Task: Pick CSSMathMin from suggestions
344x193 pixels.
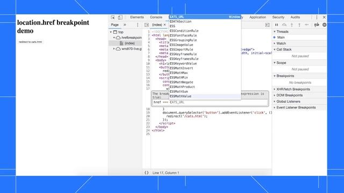Action: pos(205,77)
